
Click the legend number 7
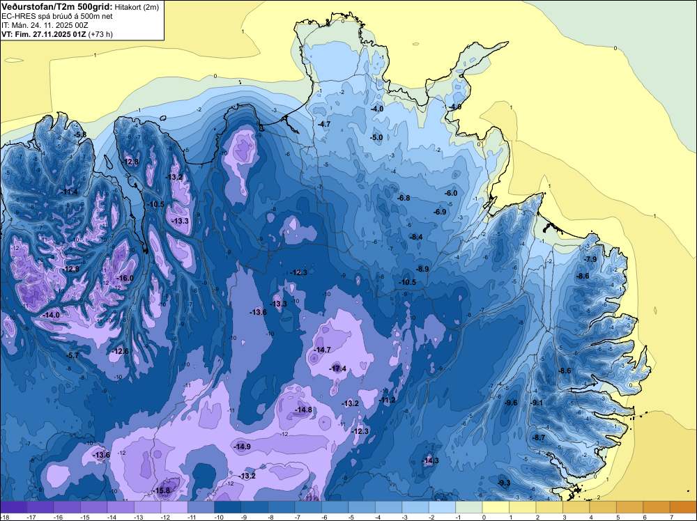click(672, 517)
